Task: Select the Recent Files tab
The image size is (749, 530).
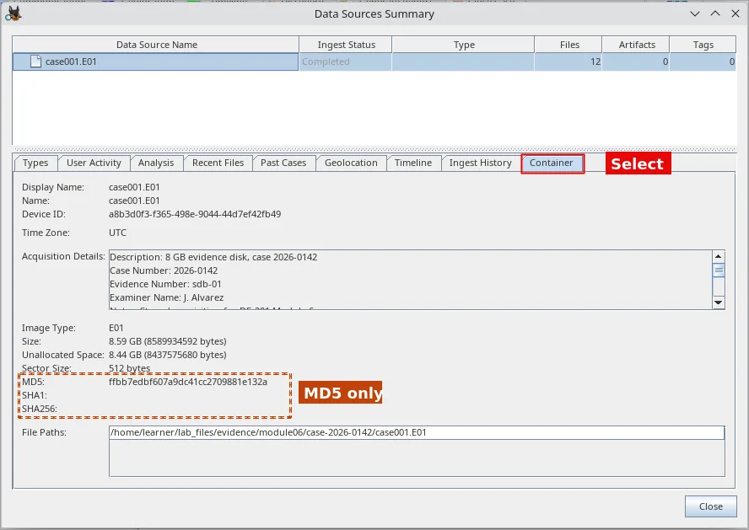Action: click(x=218, y=163)
